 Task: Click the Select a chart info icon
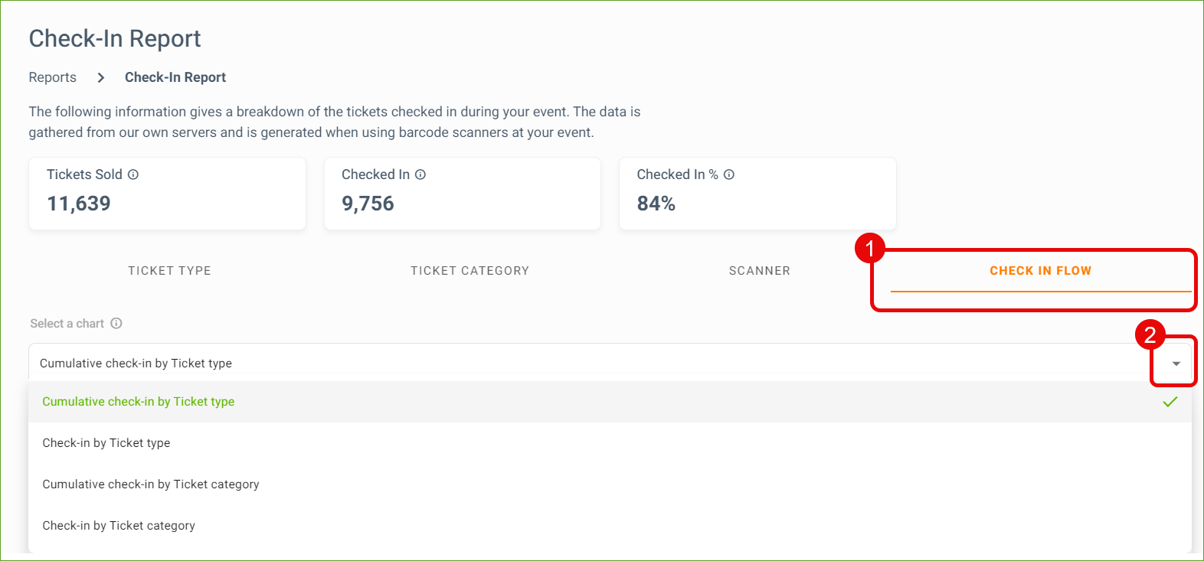click(116, 323)
